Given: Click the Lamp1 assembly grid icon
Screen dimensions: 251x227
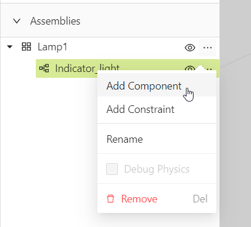Looking at the screenshot, I should tap(26, 47).
